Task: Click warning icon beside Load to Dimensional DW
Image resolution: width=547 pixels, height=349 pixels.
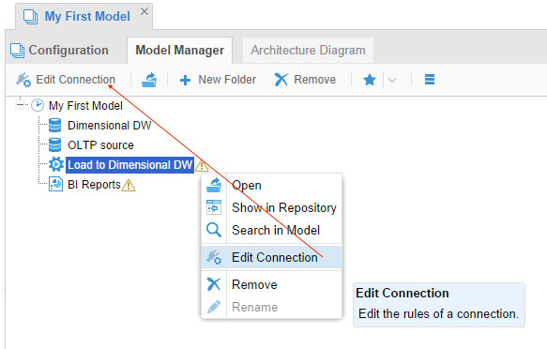Action: tap(202, 165)
